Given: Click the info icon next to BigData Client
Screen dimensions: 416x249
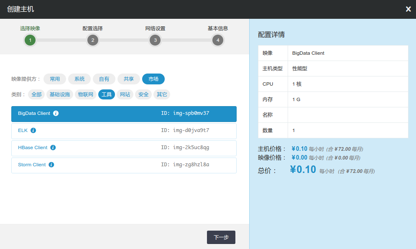Looking at the screenshot, I should click(x=56, y=113).
